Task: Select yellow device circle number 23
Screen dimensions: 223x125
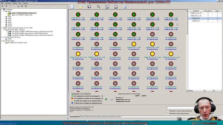Action: pyautogui.click(x=152, y=44)
